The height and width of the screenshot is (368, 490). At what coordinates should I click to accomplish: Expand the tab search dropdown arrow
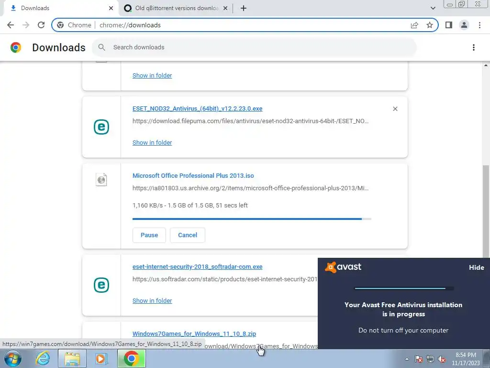[433, 8]
